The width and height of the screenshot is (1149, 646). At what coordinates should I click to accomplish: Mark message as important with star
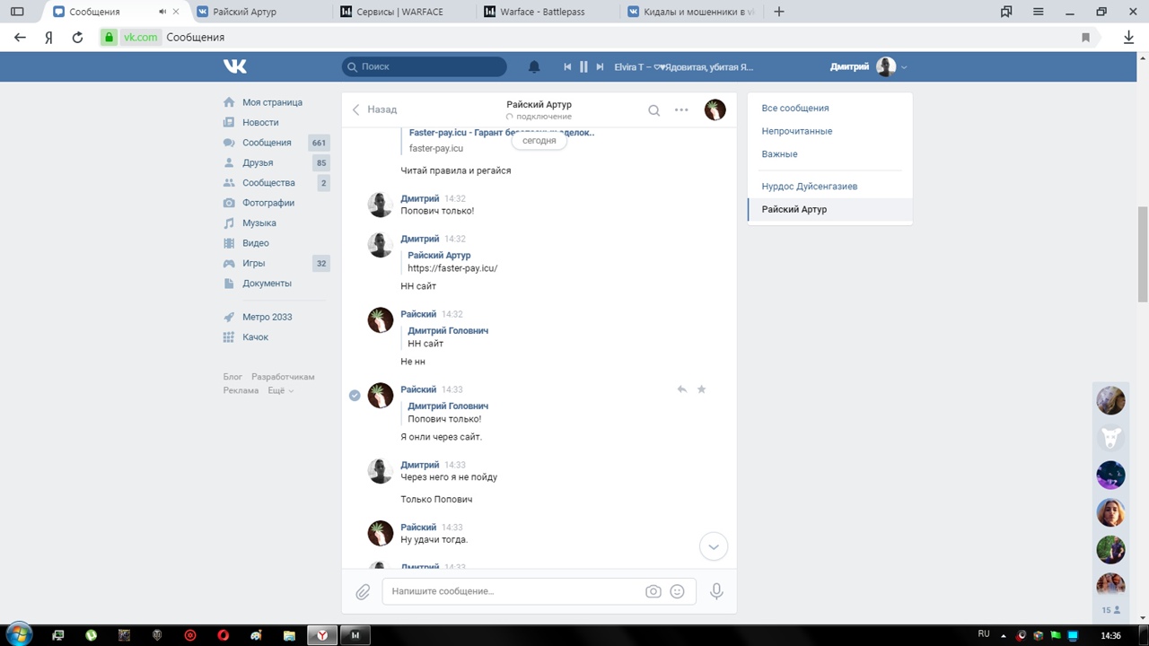click(x=702, y=389)
